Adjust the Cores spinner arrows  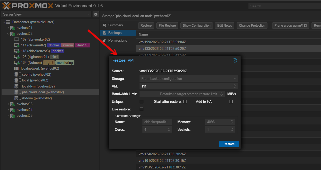pos(169,129)
